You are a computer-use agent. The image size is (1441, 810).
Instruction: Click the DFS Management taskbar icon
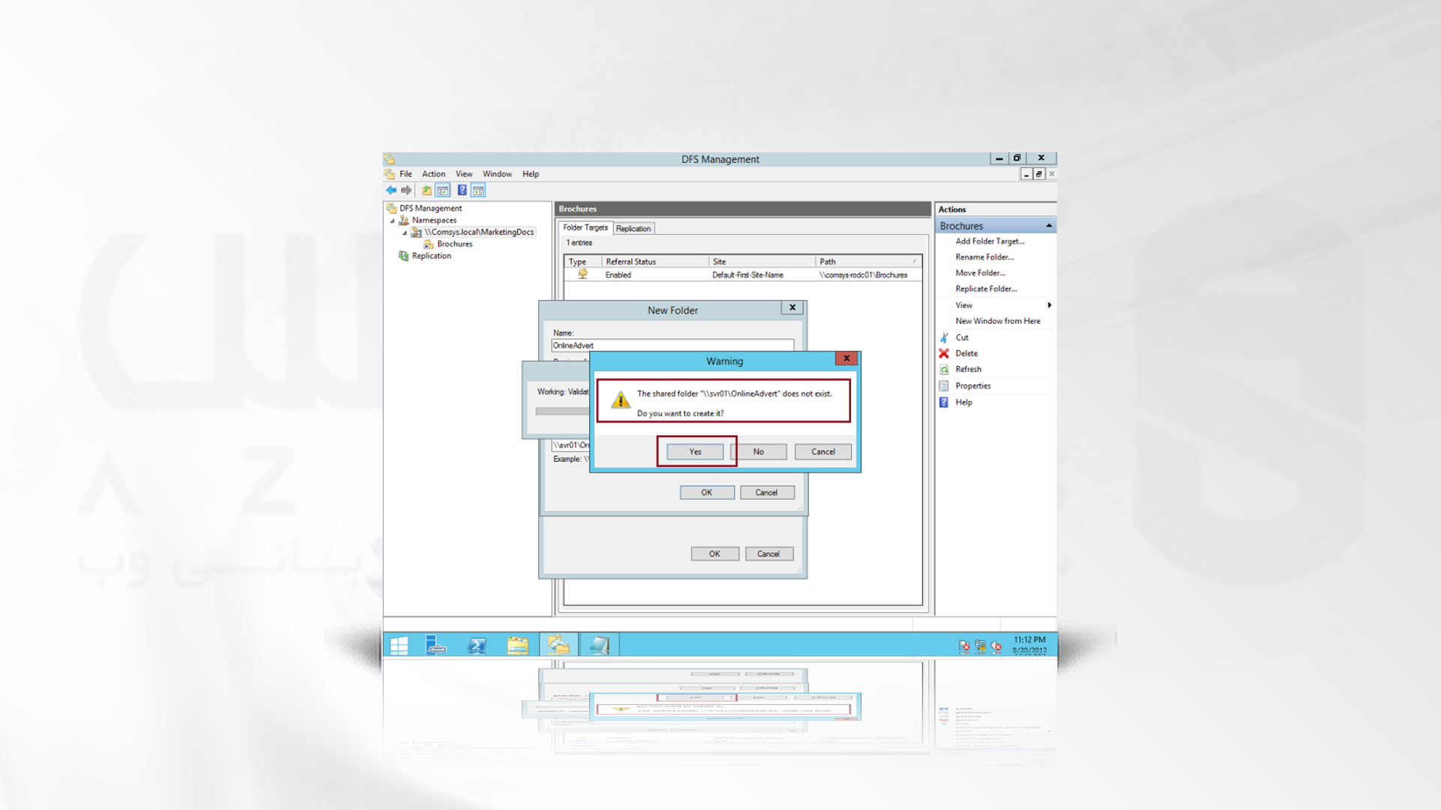(x=558, y=645)
